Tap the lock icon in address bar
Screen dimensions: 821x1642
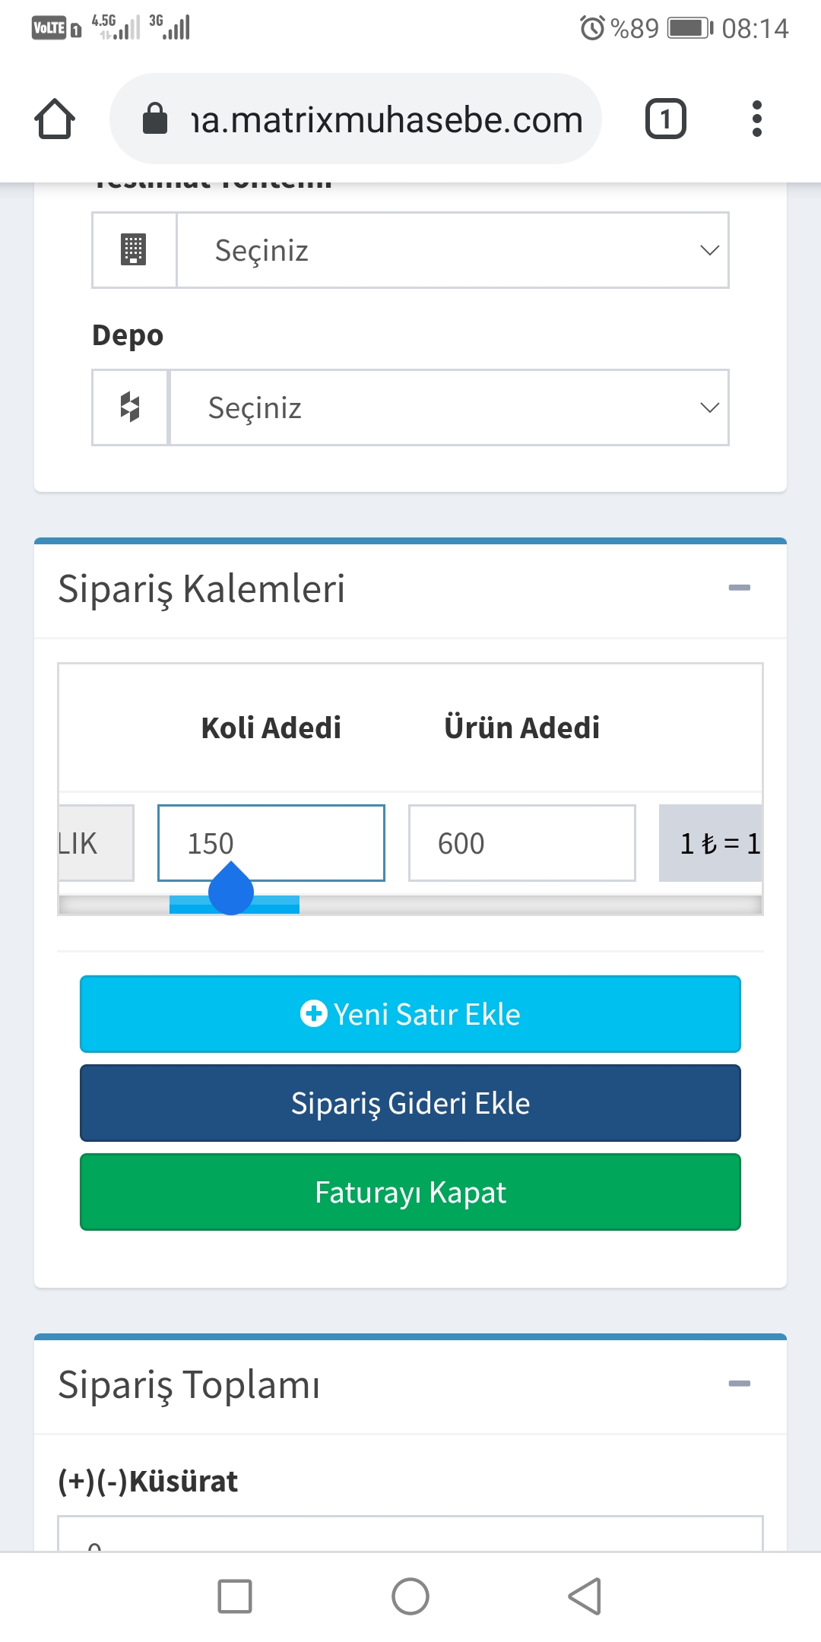(155, 119)
